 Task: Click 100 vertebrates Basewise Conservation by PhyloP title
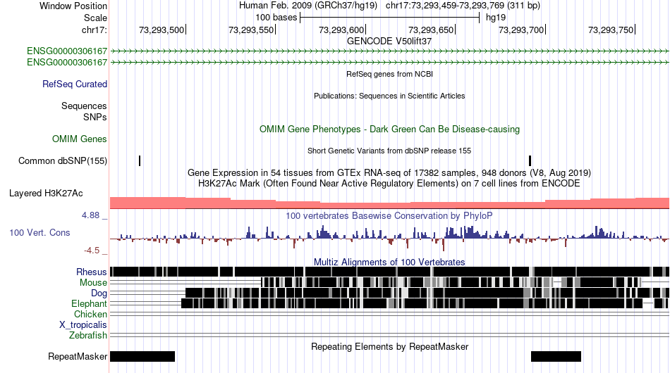point(389,215)
